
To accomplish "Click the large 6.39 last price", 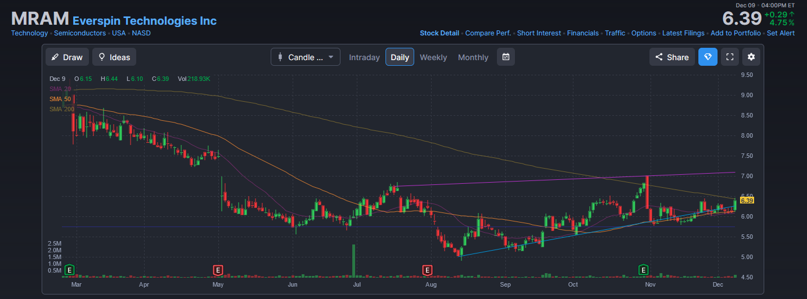I will click(742, 18).
